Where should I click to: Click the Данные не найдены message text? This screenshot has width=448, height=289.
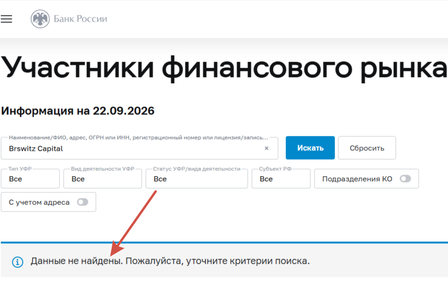point(170,261)
